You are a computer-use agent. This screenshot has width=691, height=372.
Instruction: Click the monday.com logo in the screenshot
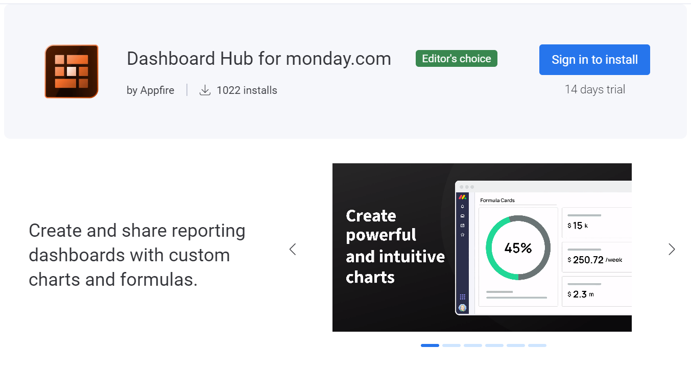[x=462, y=197]
